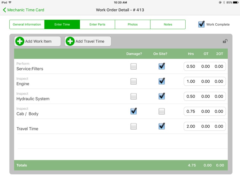Check Damage for Hydraulic System row
This screenshot has width=240, height=180.
[133, 96]
